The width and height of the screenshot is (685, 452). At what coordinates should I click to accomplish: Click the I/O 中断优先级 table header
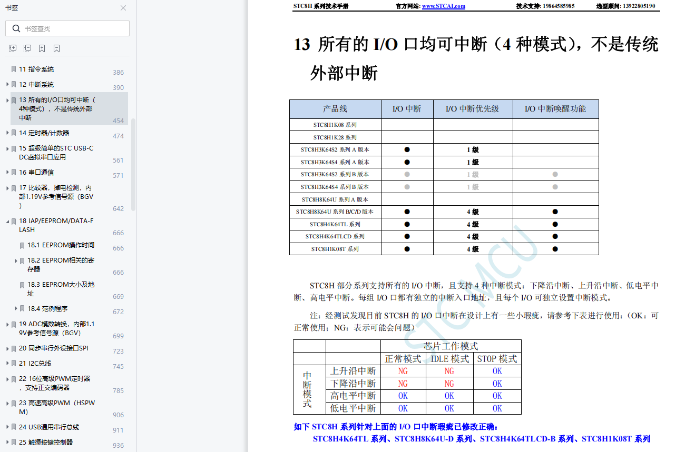click(x=473, y=109)
